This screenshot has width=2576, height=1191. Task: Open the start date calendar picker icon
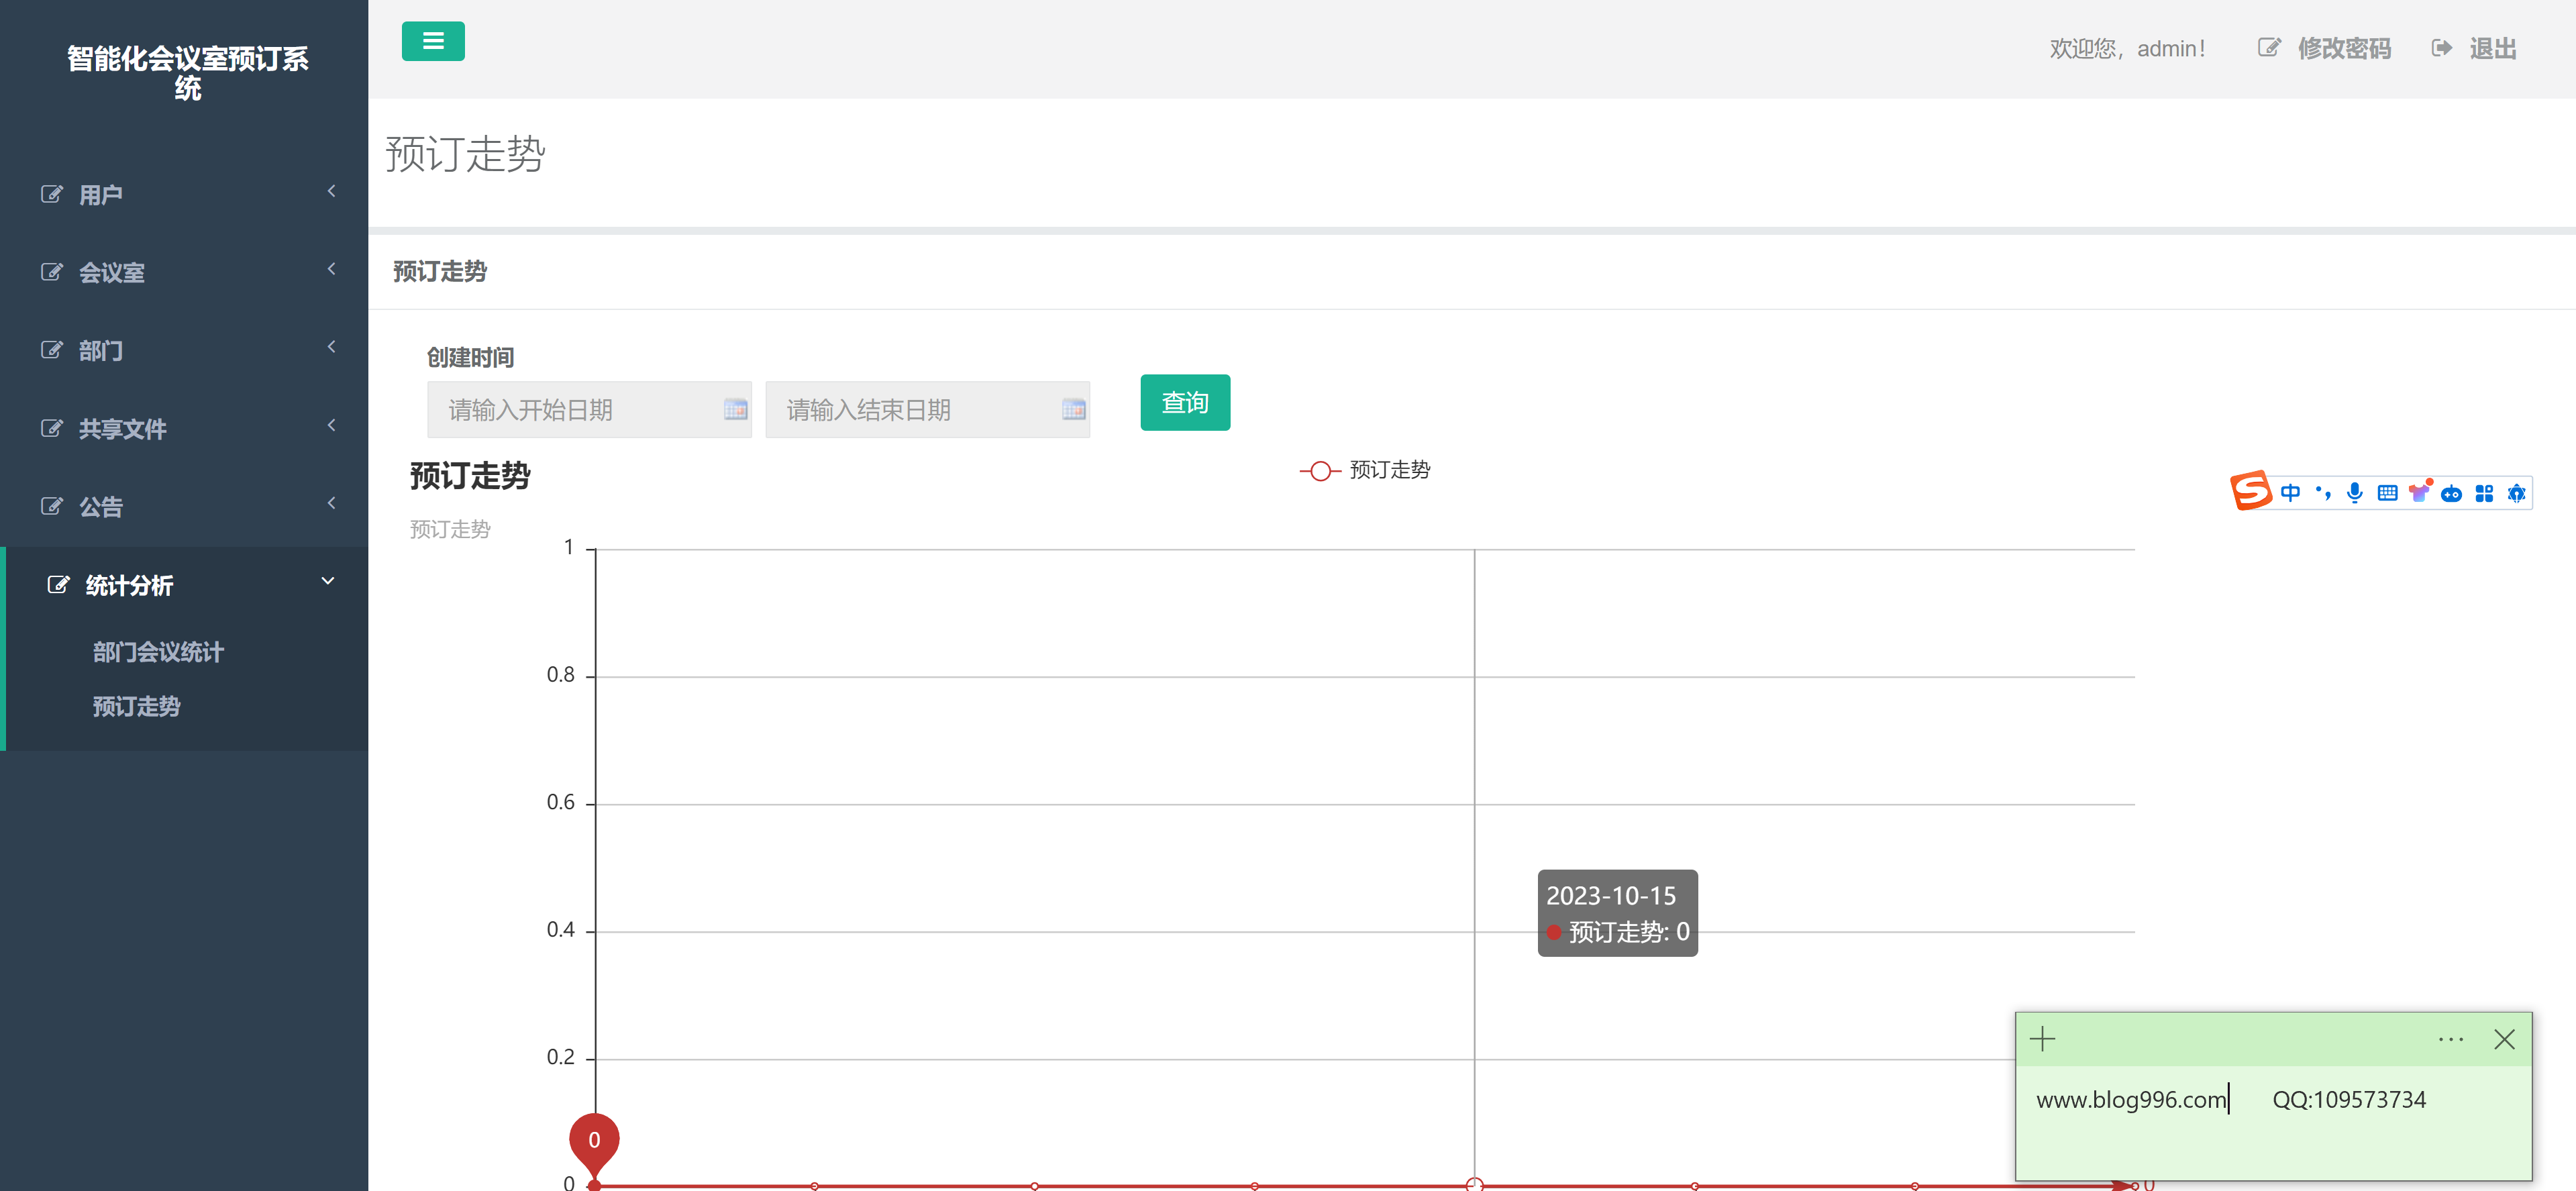coord(736,409)
